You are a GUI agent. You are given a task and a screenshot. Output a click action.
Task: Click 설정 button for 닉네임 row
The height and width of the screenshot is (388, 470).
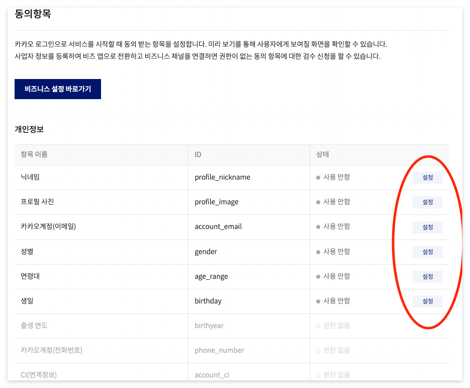427,177
